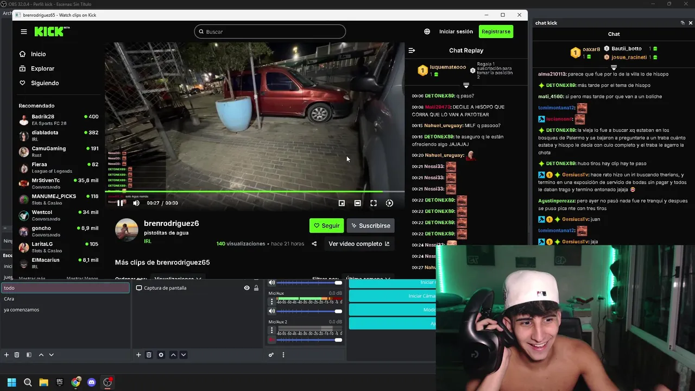This screenshot has width=695, height=391.
Task: Share the clip
Action: [314, 244]
